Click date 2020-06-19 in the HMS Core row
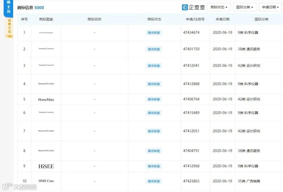The width and height of the screenshot is (283, 192). (x=222, y=181)
